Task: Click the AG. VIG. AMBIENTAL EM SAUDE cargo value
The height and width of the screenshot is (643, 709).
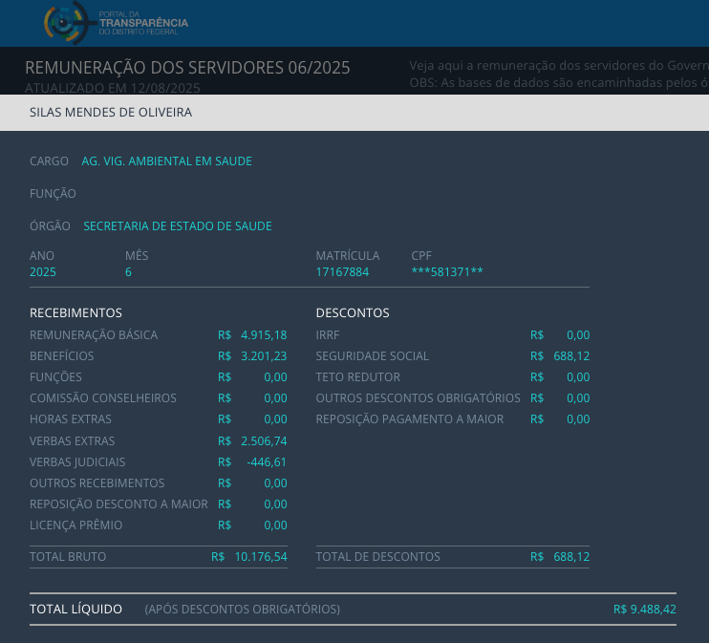Action: point(166,161)
